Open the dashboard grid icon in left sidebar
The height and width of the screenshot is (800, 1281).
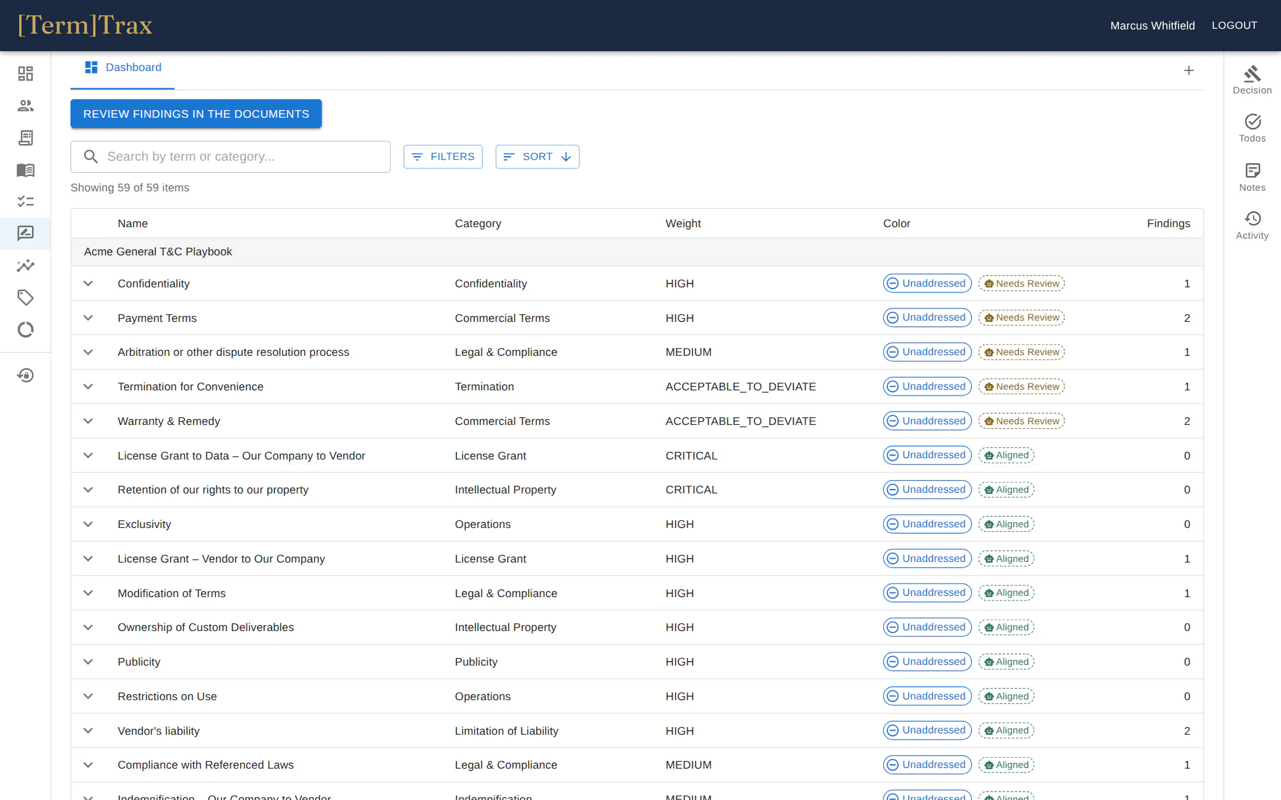pyautogui.click(x=26, y=74)
